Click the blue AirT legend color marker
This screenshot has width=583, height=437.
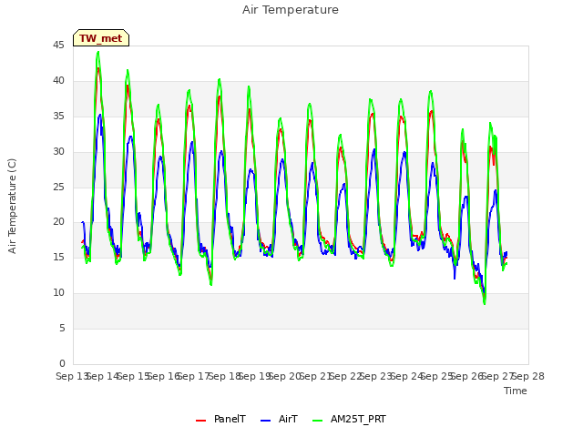[265, 421]
